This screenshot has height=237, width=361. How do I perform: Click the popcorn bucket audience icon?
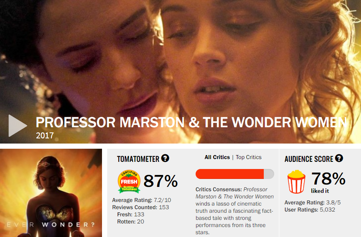(296, 182)
